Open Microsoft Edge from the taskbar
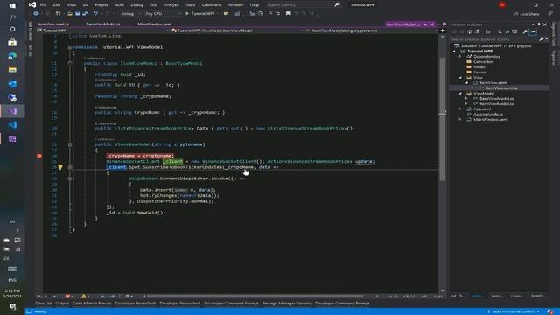The width and height of the screenshot is (560, 315). (x=12, y=56)
